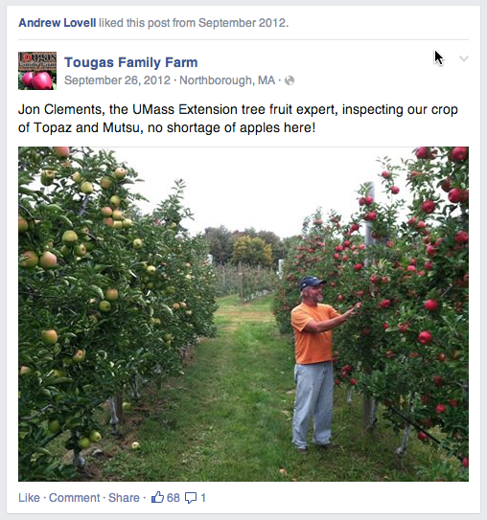487x520 pixels.
Task: Open the Northborough, MA location link
Action: [x=227, y=80]
